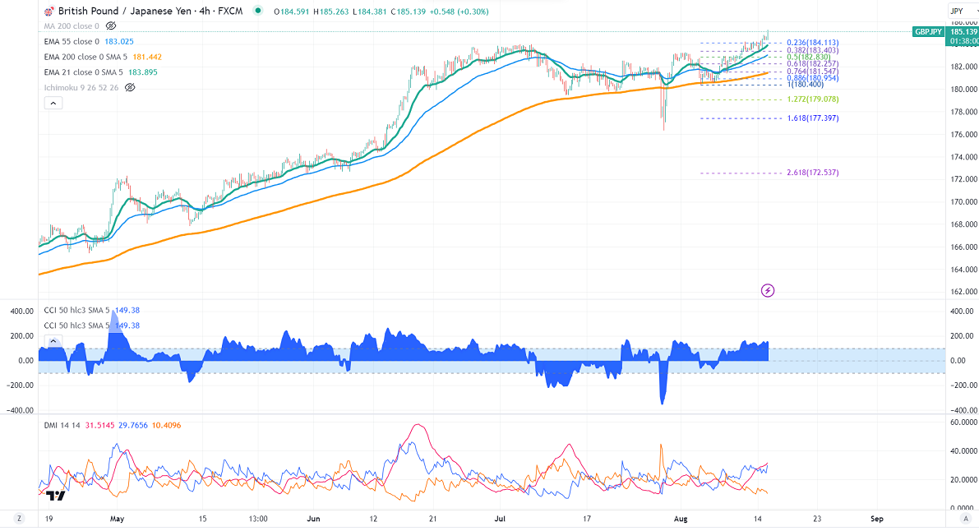Click the Jul label on time axis

(x=500, y=519)
